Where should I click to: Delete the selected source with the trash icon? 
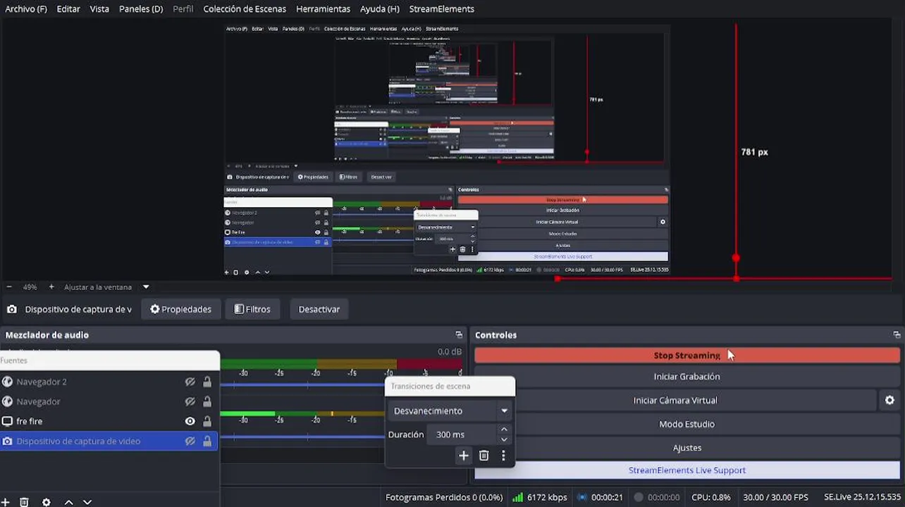(x=24, y=502)
